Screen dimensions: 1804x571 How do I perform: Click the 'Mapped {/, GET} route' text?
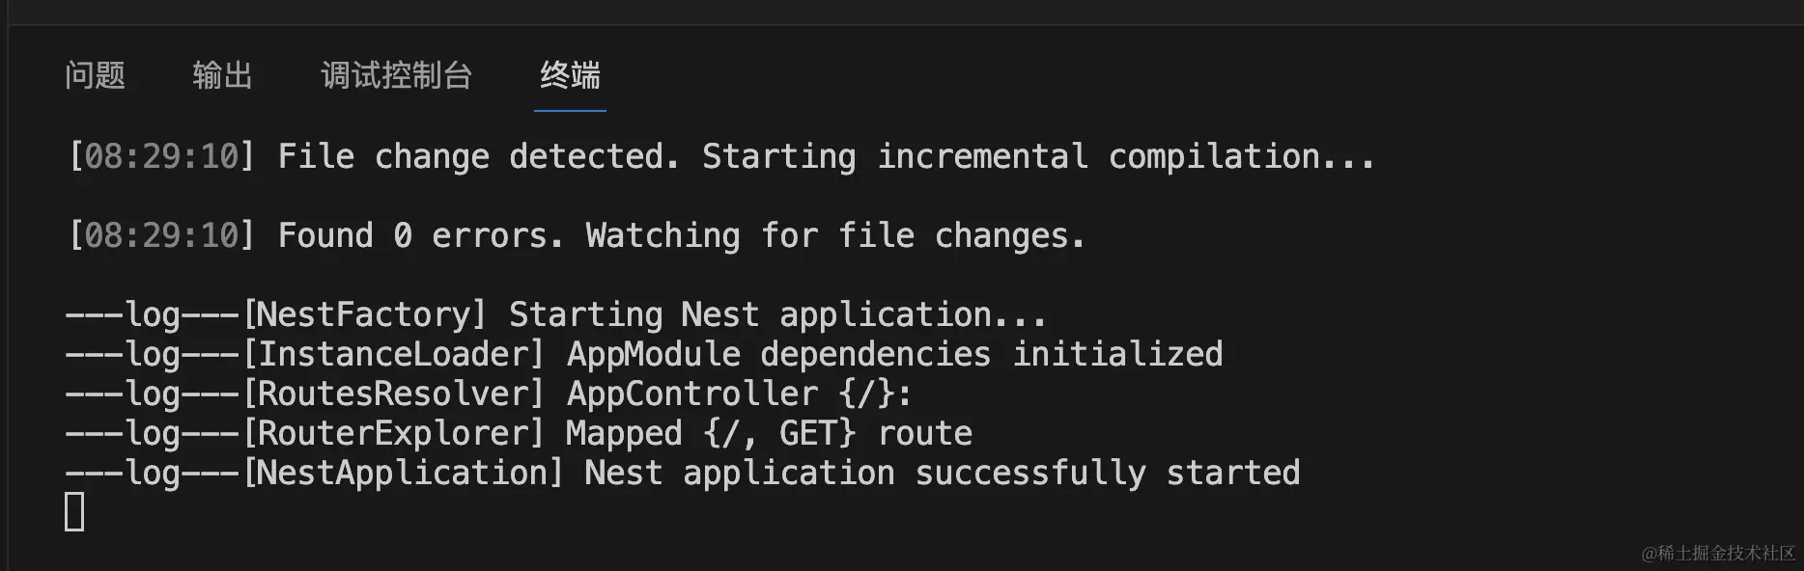coord(769,433)
